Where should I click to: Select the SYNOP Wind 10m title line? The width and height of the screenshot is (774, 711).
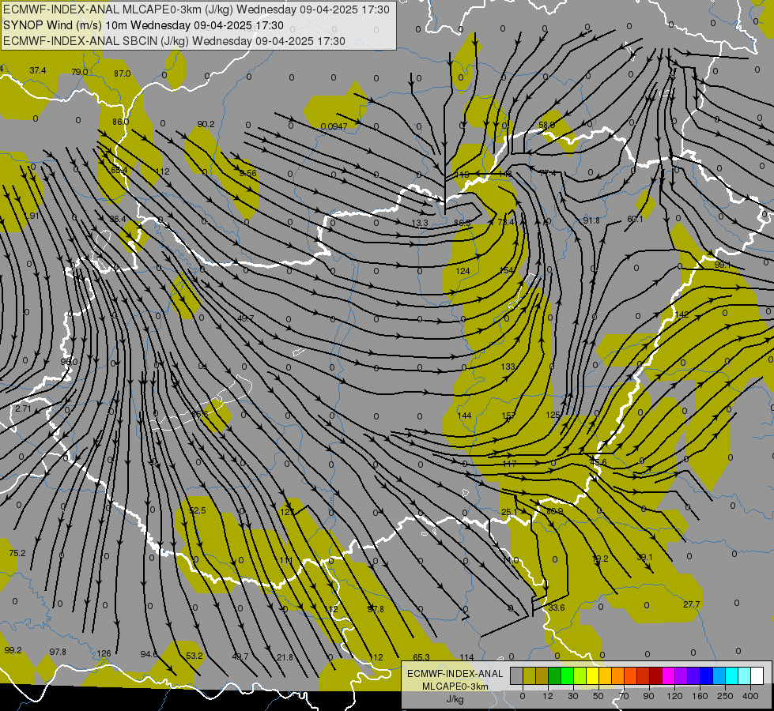pos(143,25)
